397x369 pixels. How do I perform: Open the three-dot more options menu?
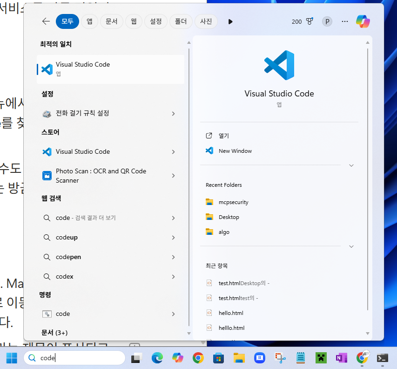345,21
